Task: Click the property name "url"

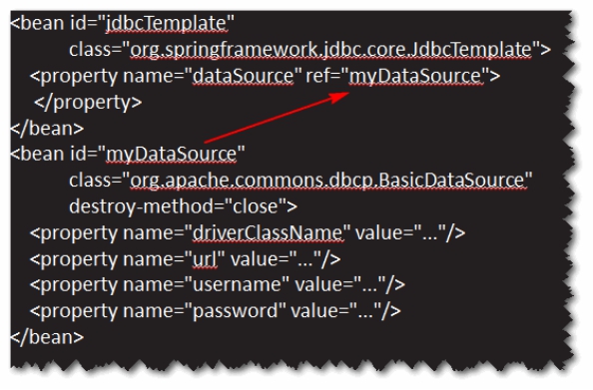Action: pyautogui.click(x=205, y=259)
